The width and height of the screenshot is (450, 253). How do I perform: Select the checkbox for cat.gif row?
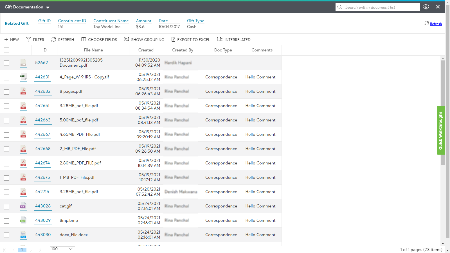6,207
